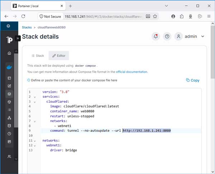The height and width of the screenshot is (174, 215).
Task: Open the browser hamburger menu
Action: (x=209, y=16)
